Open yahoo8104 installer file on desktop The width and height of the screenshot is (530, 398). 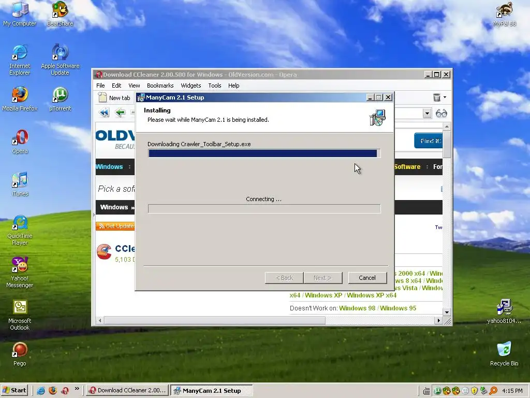504,311
